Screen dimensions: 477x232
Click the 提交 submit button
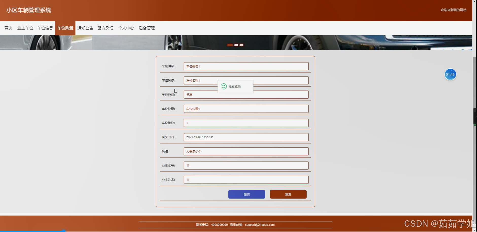(246, 194)
